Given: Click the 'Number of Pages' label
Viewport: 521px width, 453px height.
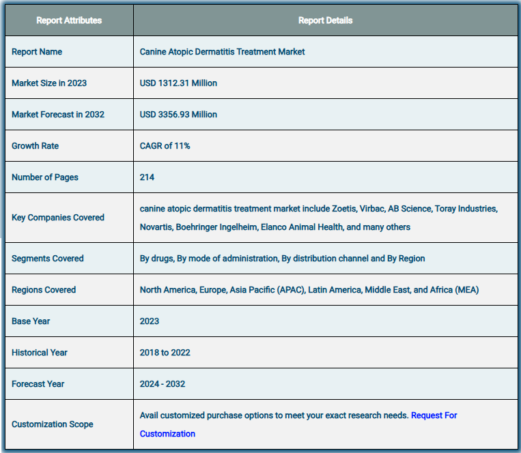Looking at the screenshot, I should pos(45,177).
